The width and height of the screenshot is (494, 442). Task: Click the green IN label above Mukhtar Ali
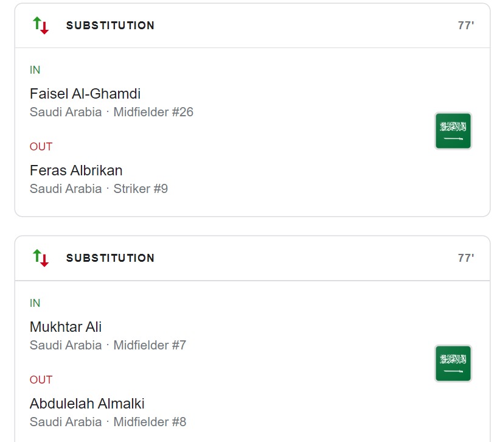[x=35, y=303]
